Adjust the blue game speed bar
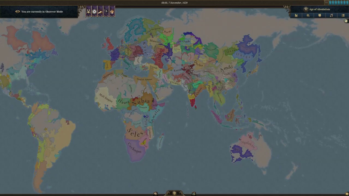 coord(339,3)
